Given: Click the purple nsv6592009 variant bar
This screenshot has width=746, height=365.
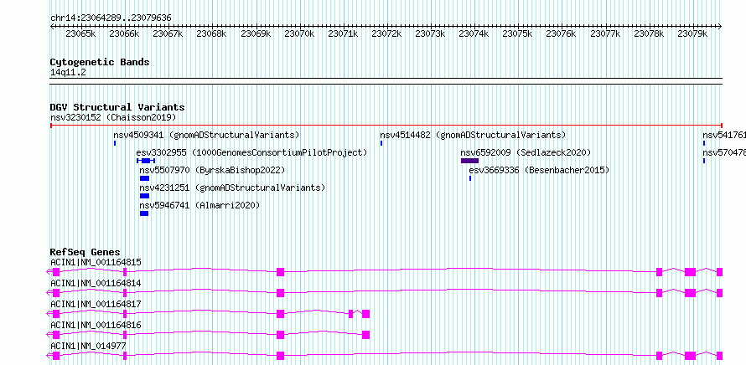Looking at the screenshot, I should (x=469, y=161).
